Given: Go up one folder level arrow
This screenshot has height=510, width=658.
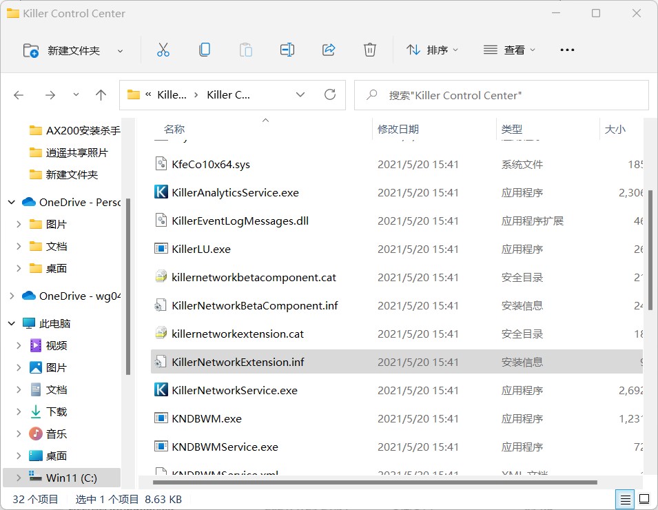Looking at the screenshot, I should (x=101, y=95).
